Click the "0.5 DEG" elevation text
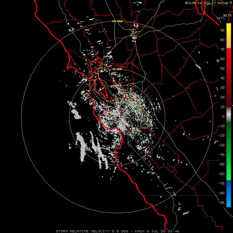 point(120,231)
